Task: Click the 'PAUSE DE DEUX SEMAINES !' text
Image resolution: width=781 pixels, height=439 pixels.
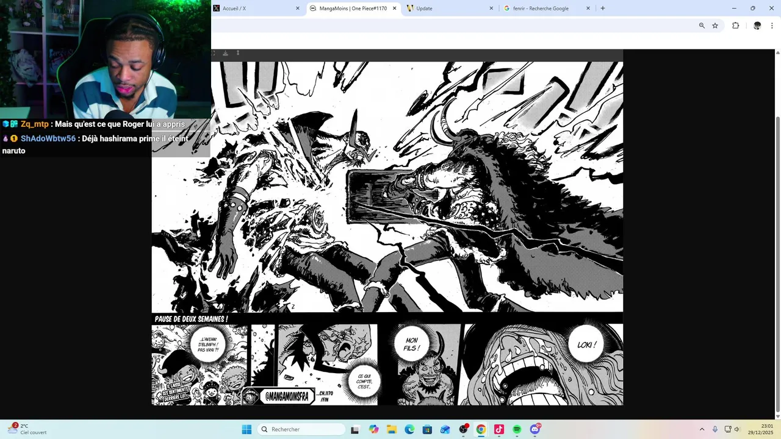Action: pyautogui.click(x=191, y=319)
